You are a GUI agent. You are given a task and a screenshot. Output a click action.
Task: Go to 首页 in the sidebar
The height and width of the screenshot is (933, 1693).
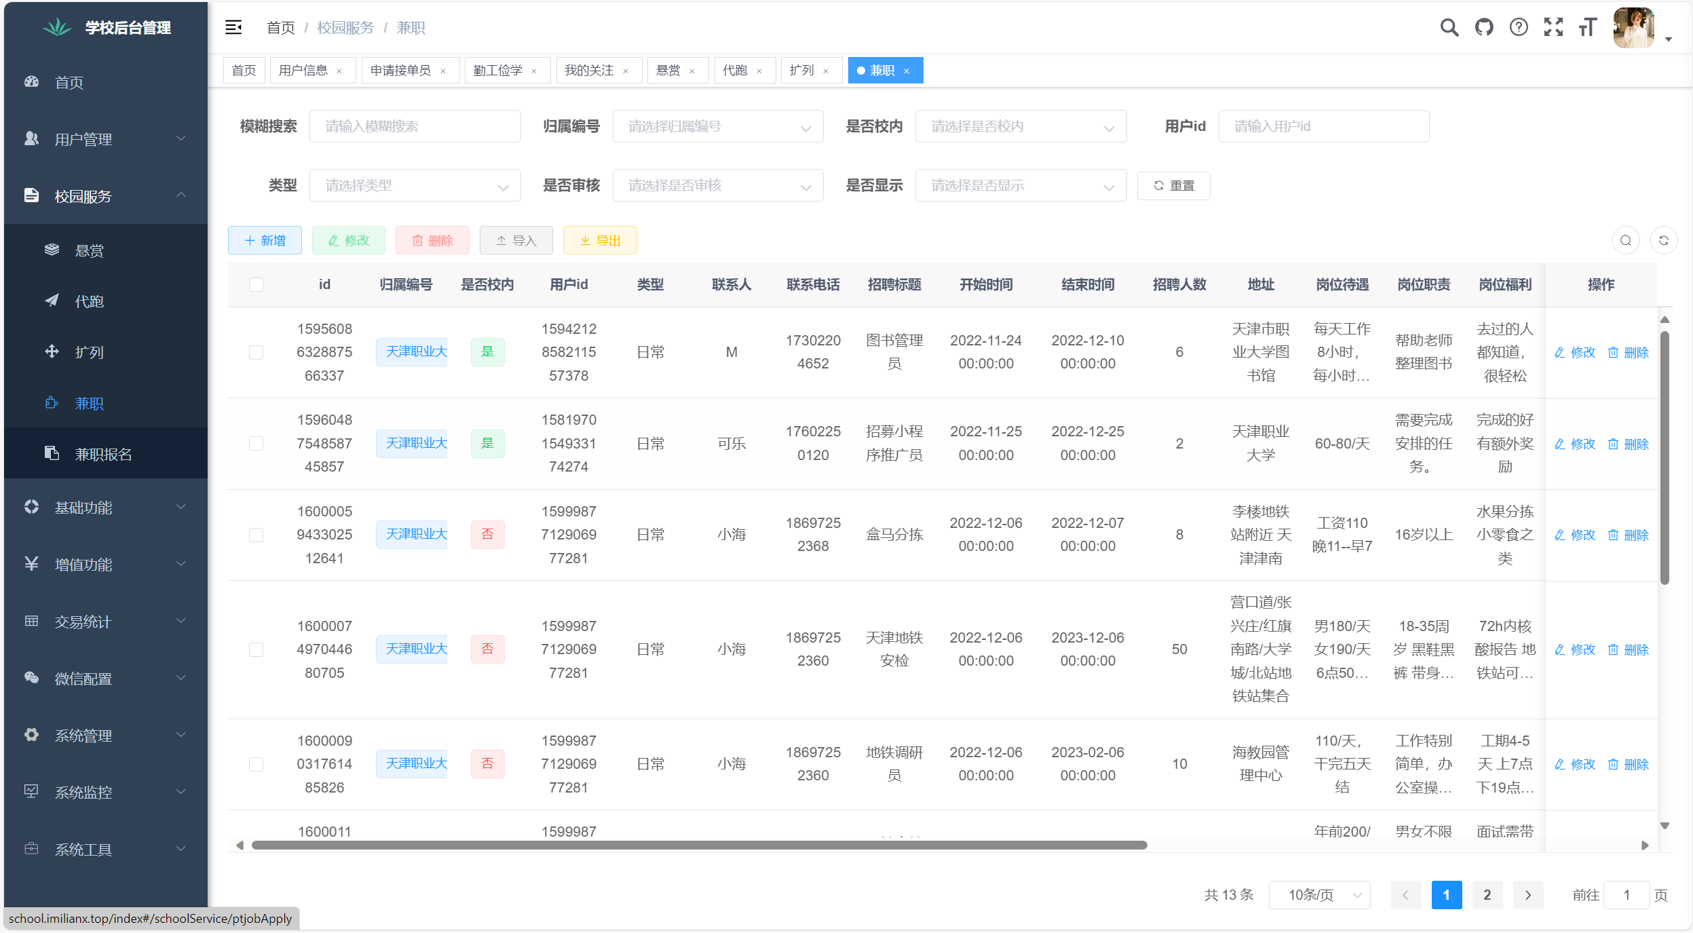tap(106, 82)
